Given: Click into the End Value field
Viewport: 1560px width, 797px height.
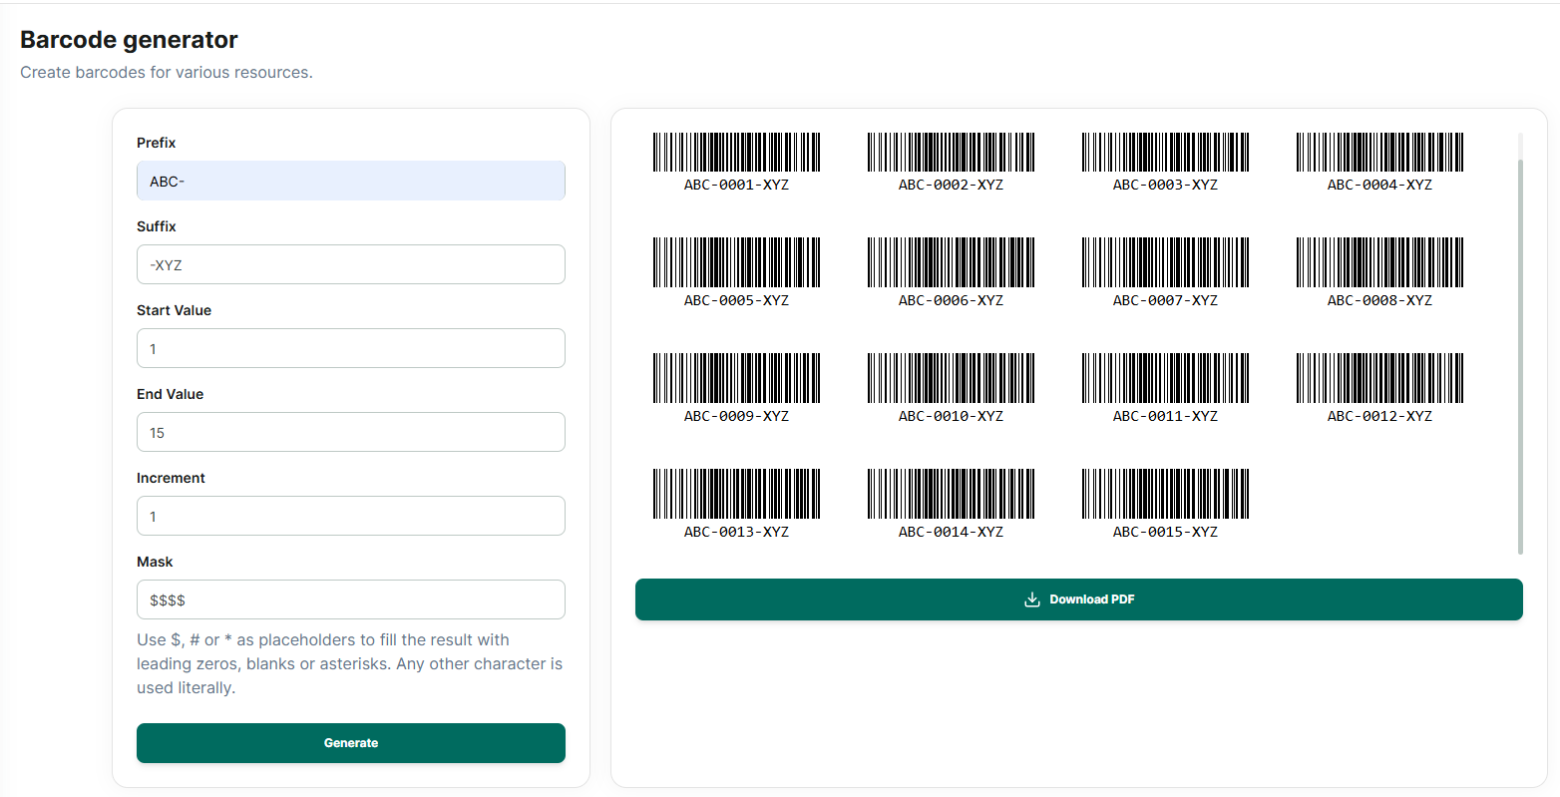Looking at the screenshot, I should pyautogui.click(x=351, y=432).
